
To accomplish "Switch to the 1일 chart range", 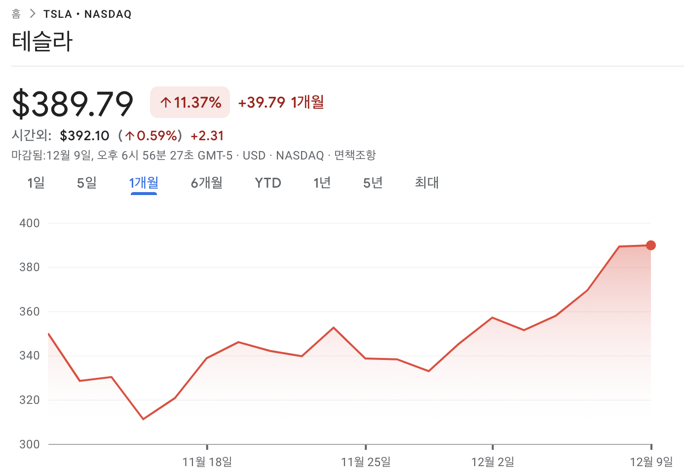I will coord(36,183).
